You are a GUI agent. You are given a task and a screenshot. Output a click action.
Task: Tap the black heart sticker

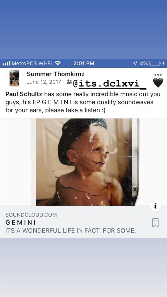tap(158, 83)
